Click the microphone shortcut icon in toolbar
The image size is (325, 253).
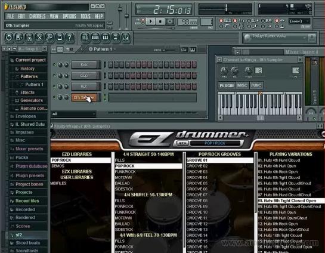point(49,38)
